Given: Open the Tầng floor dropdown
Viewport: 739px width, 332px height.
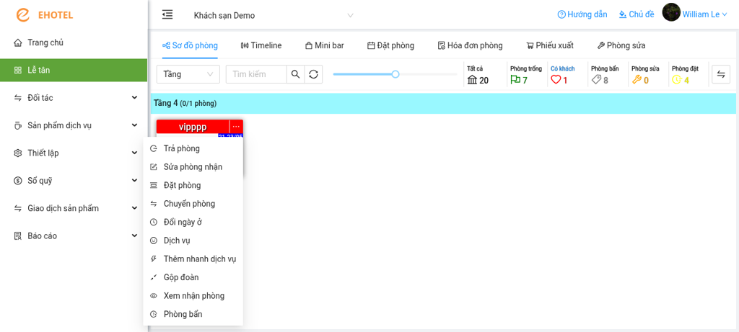Looking at the screenshot, I should point(188,74).
